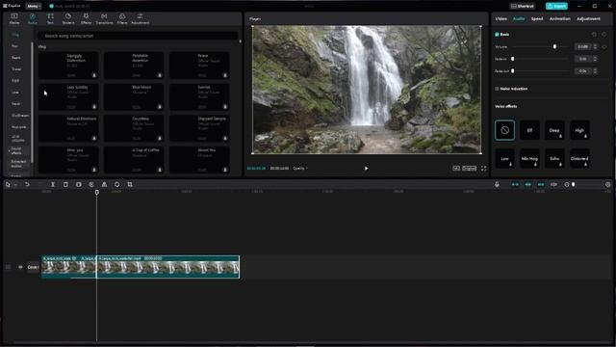Image resolution: width=616 pixels, height=347 pixels.
Task: Expand the select tool mode arrow
Action: pos(15,184)
